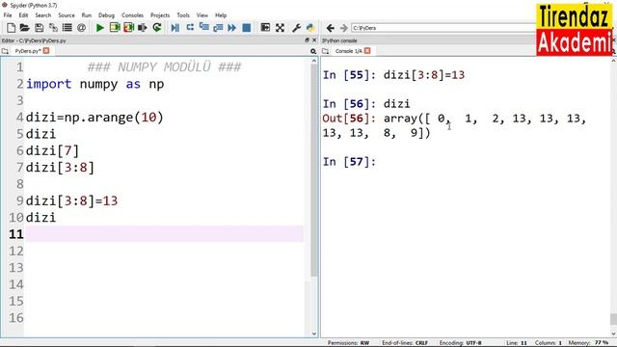
Task: Click line number 11 in gutter
Action: pos(16,234)
